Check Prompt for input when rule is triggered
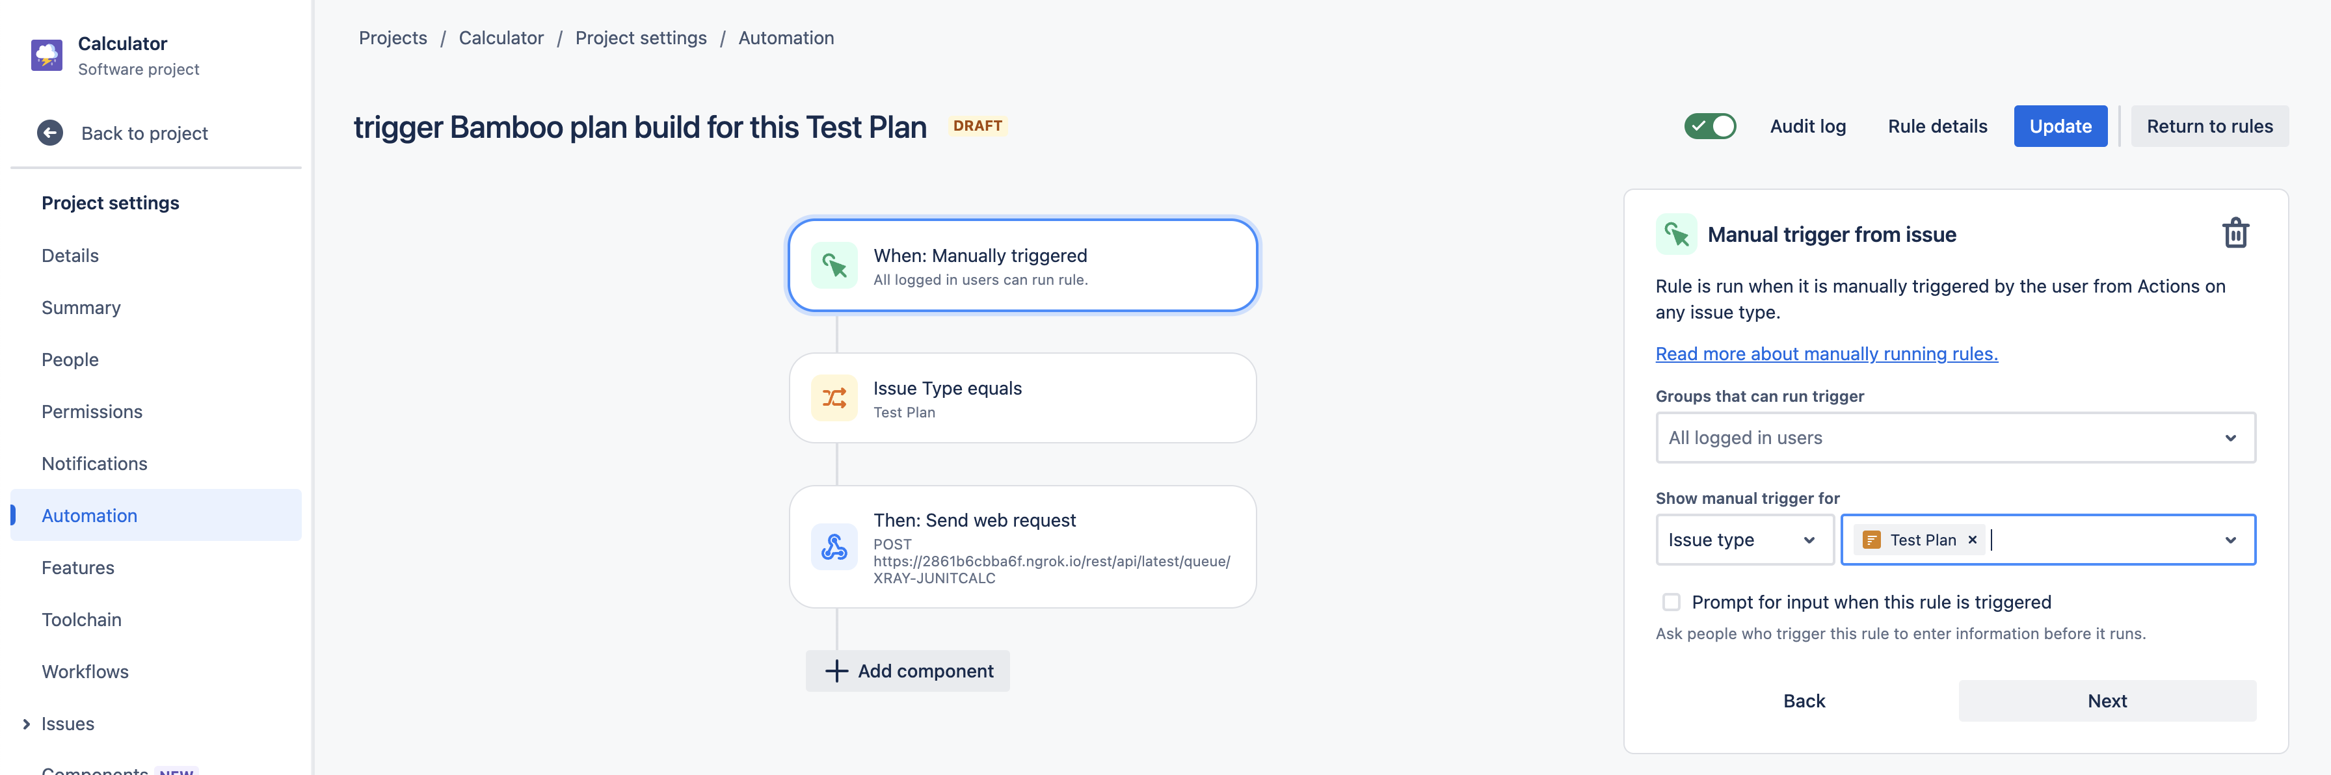The height and width of the screenshot is (775, 2331). coord(1670,602)
